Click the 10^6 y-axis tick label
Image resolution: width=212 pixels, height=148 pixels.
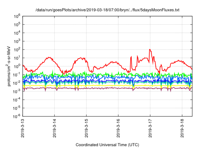pyautogui.click(x=17, y=16)
